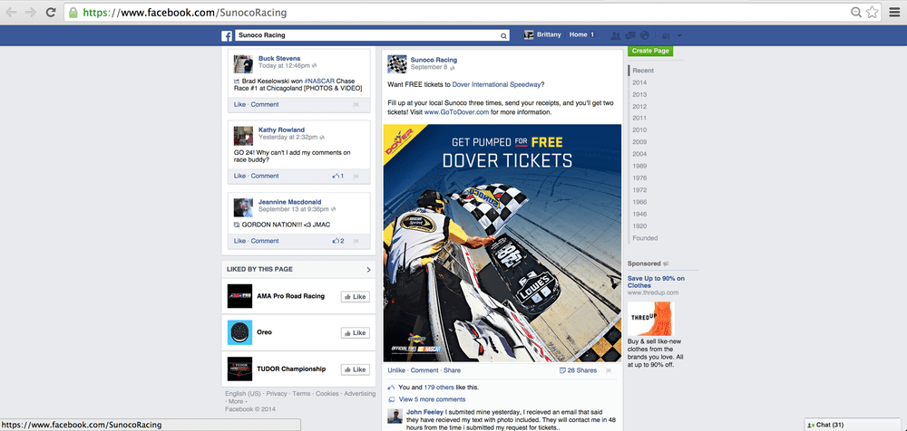
Task: Click zoom magnifier icon in address bar
Action: pos(856,12)
